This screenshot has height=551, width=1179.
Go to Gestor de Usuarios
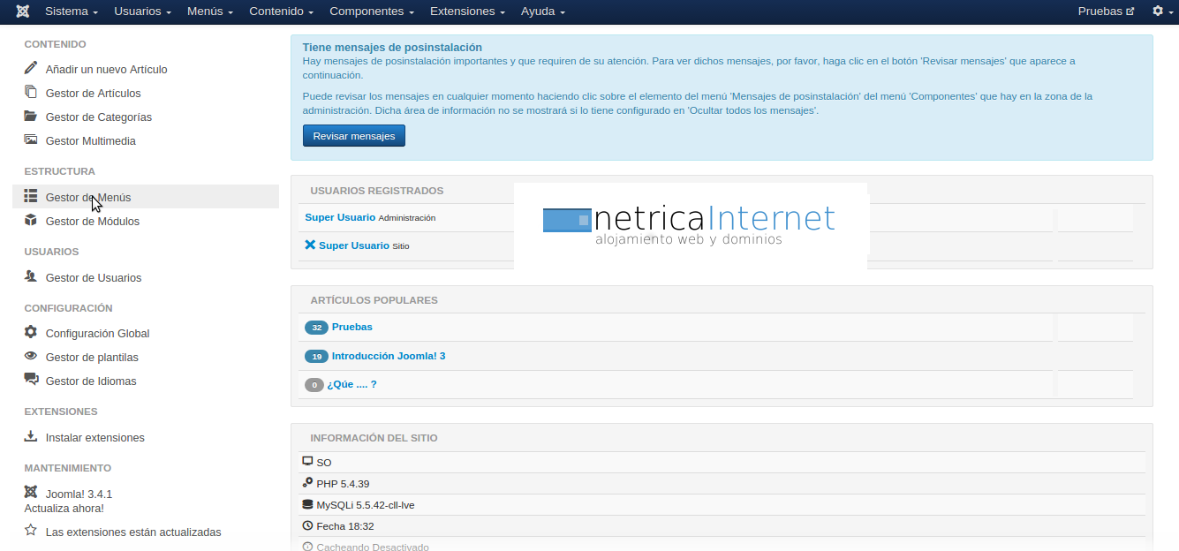(93, 277)
